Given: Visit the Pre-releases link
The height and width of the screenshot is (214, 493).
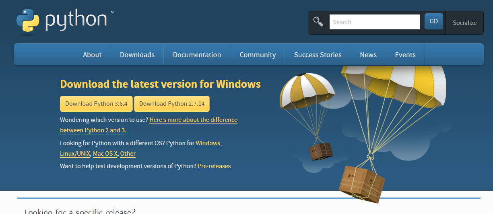Looking at the screenshot, I should (214, 166).
